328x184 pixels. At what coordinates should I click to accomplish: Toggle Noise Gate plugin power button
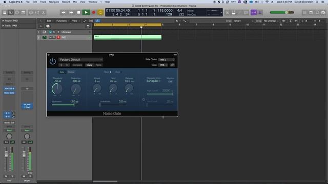coord(52,61)
